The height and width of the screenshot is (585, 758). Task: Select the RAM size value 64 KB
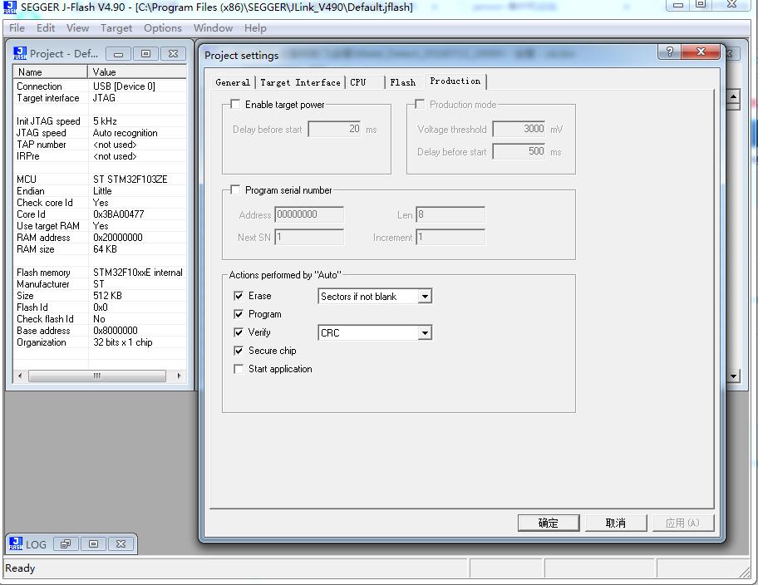pyautogui.click(x=105, y=249)
